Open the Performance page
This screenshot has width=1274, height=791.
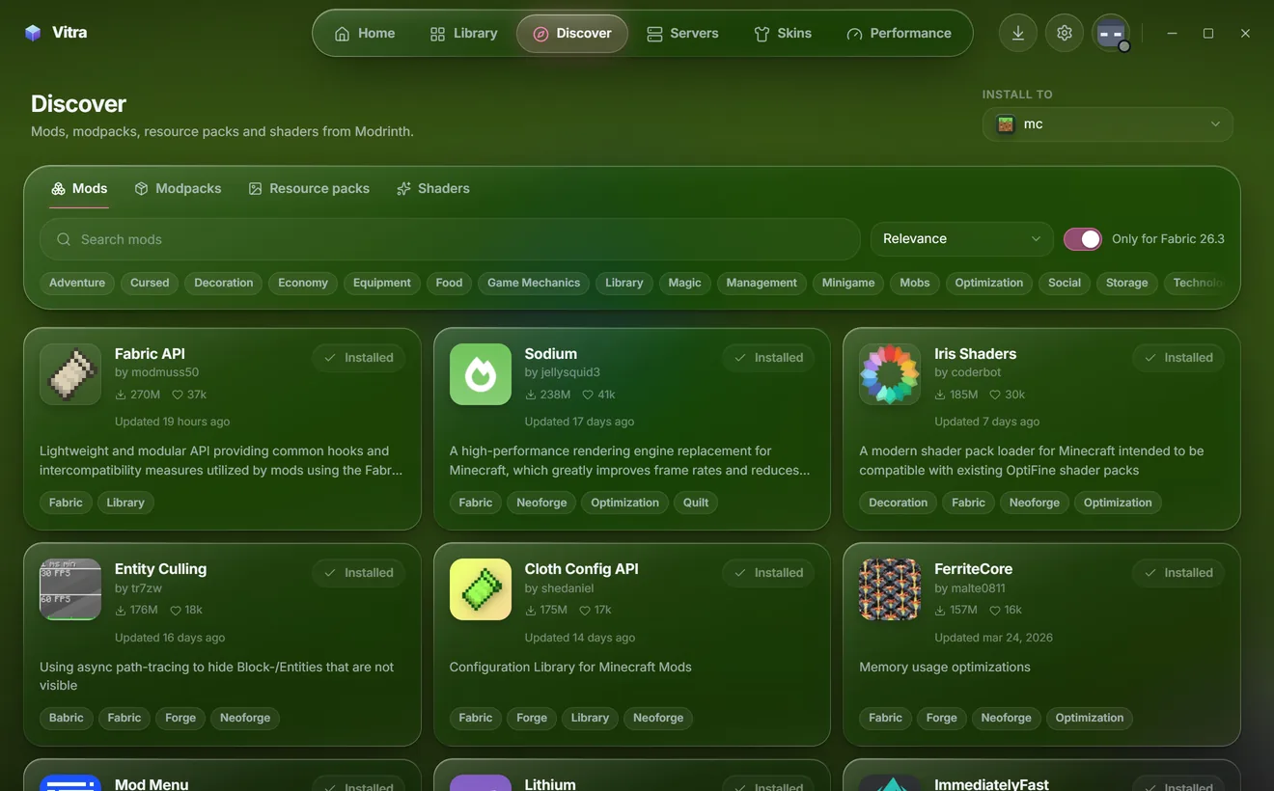pos(900,33)
